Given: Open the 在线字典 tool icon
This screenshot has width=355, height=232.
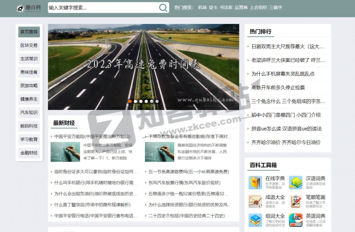Looking at the screenshot, I should click(x=255, y=183).
